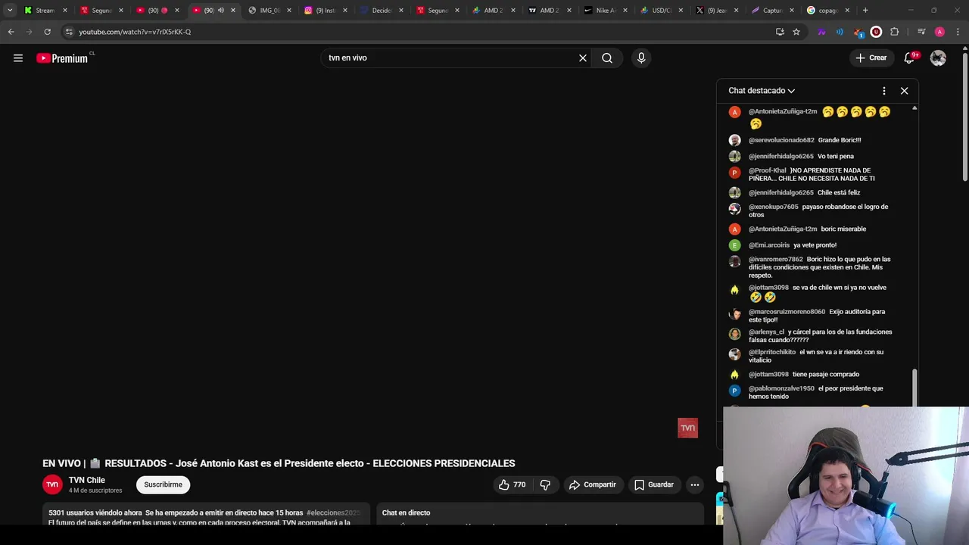Screen dimensions: 969x545
Task: Open the install app icon in address bar
Action: (x=780, y=32)
